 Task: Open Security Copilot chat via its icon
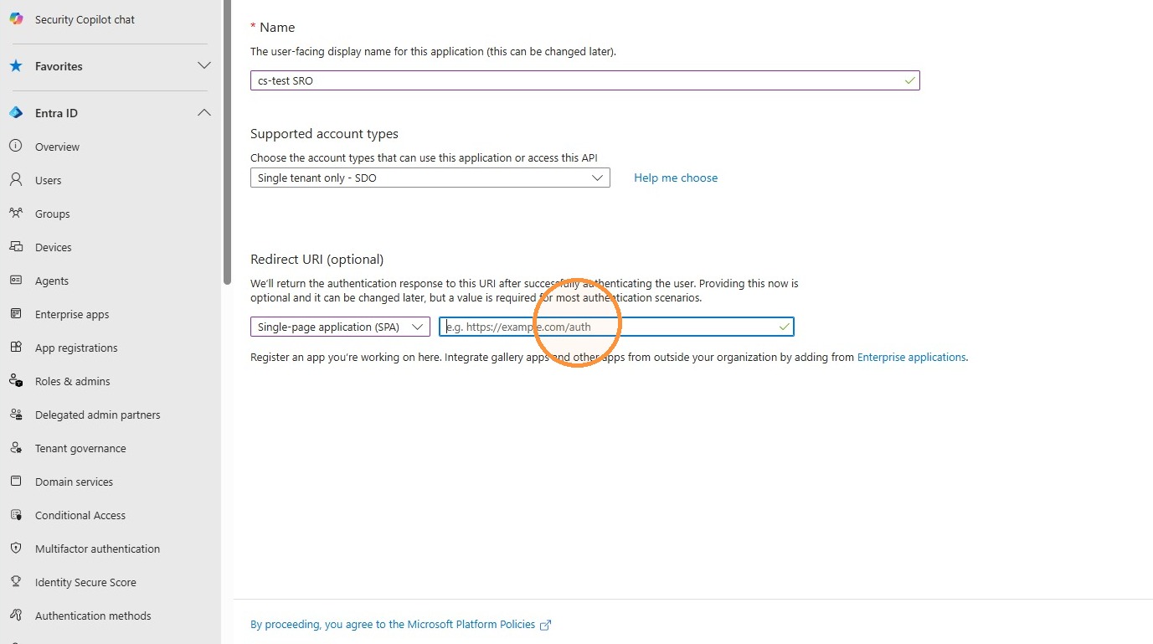[x=16, y=19]
